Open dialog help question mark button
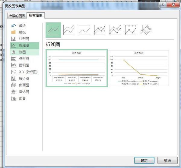The width and height of the screenshot is (181, 168). [163, 5]
